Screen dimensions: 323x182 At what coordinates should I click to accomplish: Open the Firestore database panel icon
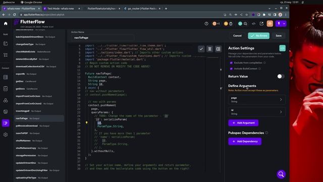pos(6,77)
